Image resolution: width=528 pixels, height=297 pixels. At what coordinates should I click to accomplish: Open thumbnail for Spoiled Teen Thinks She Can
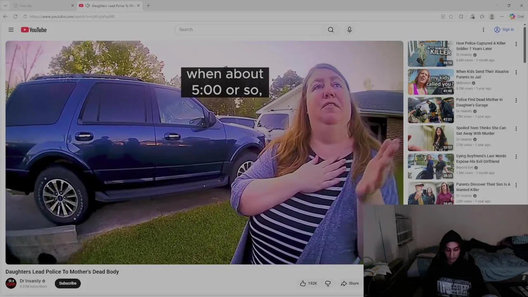(x=431, y=138)
